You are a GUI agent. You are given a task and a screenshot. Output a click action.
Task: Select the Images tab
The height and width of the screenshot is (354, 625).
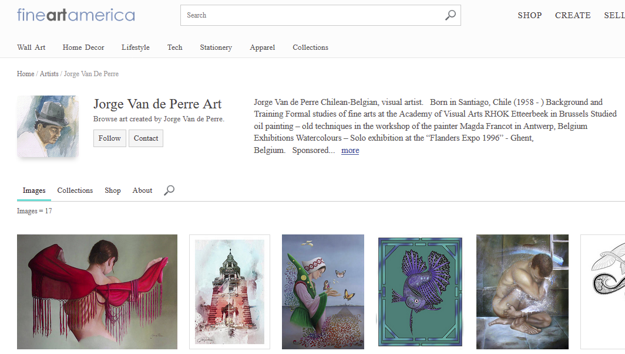point(34,190)
